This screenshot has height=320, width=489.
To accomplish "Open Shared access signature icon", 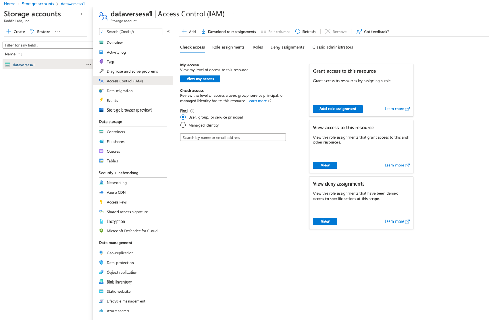I will (101, 212).
